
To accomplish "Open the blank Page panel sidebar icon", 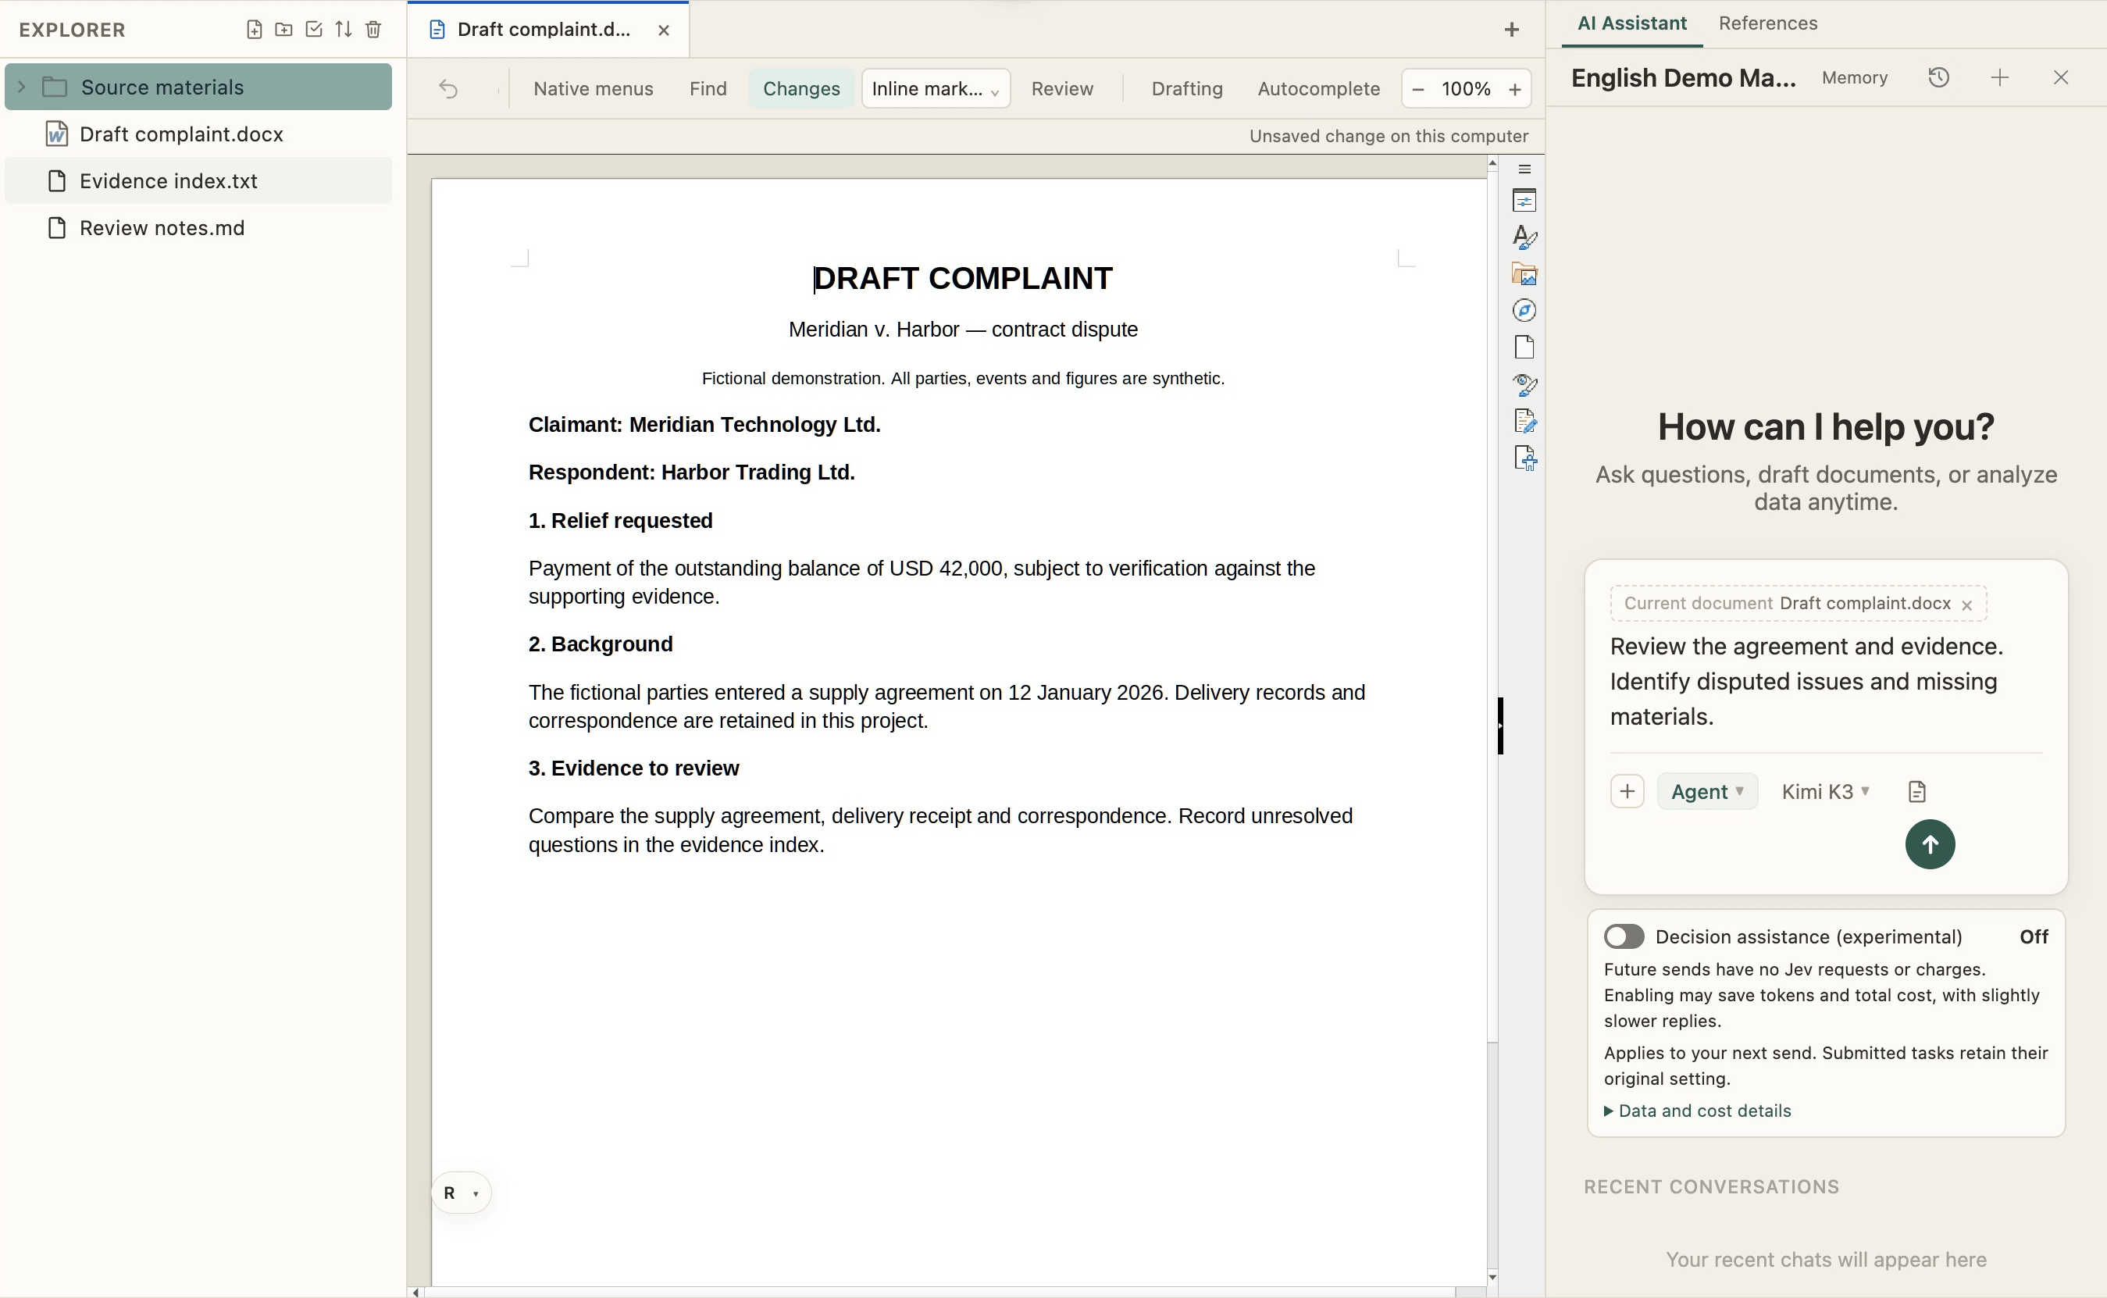I will tap(1524, 347).
